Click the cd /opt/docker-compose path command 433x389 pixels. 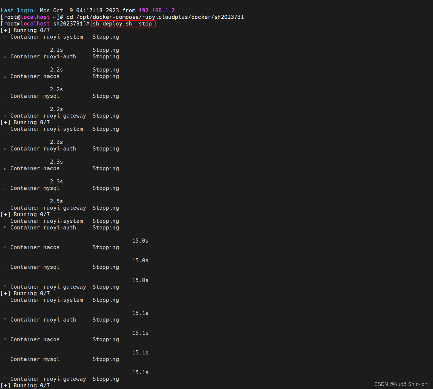[x=155, y=17]
